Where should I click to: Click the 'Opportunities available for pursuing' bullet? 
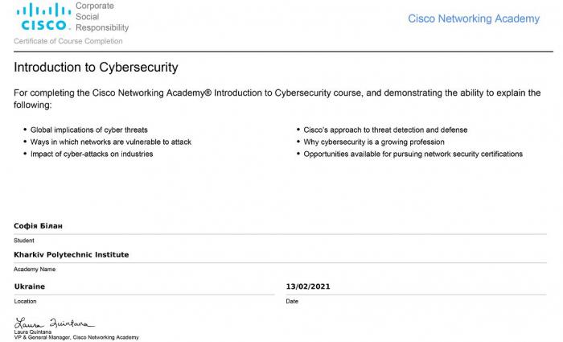(413, 154)
